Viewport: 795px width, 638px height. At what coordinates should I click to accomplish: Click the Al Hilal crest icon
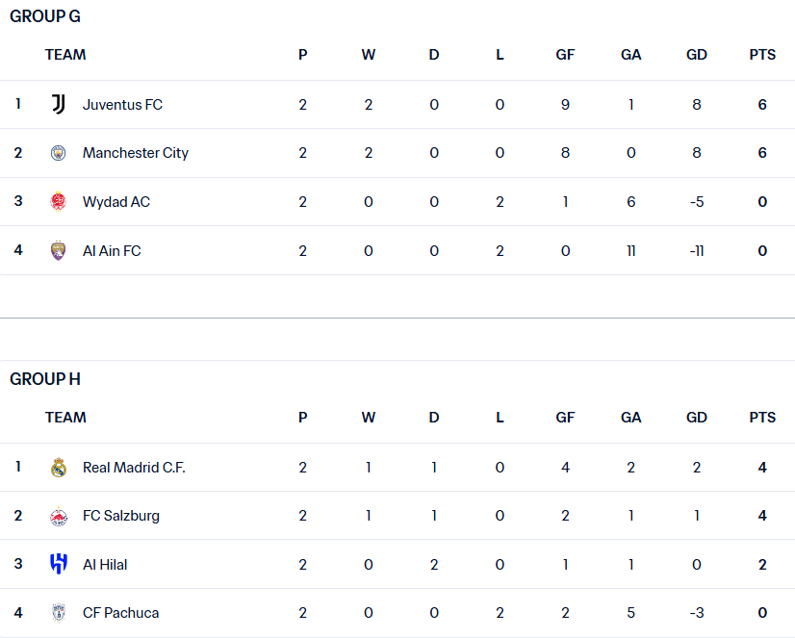point(59,565)
